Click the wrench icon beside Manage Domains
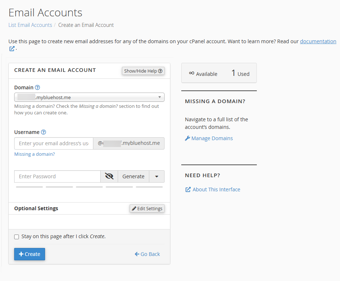340x281 pixels. 187,138
